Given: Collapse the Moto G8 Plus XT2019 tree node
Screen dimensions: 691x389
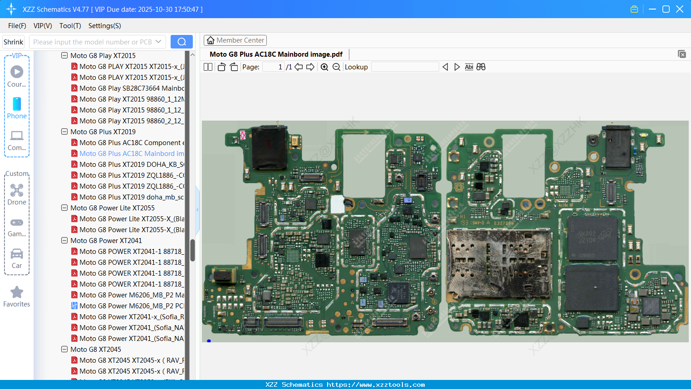Looking at the screenshot, I should (64, 131).
